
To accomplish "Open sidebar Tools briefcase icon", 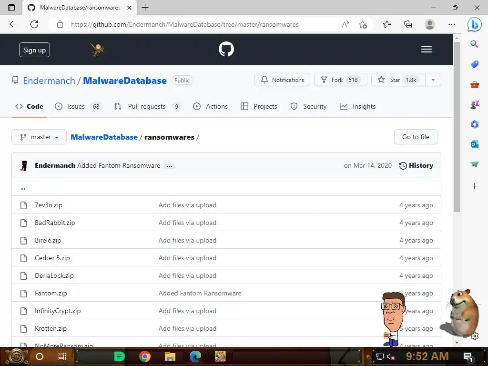I will coord(474,84).
